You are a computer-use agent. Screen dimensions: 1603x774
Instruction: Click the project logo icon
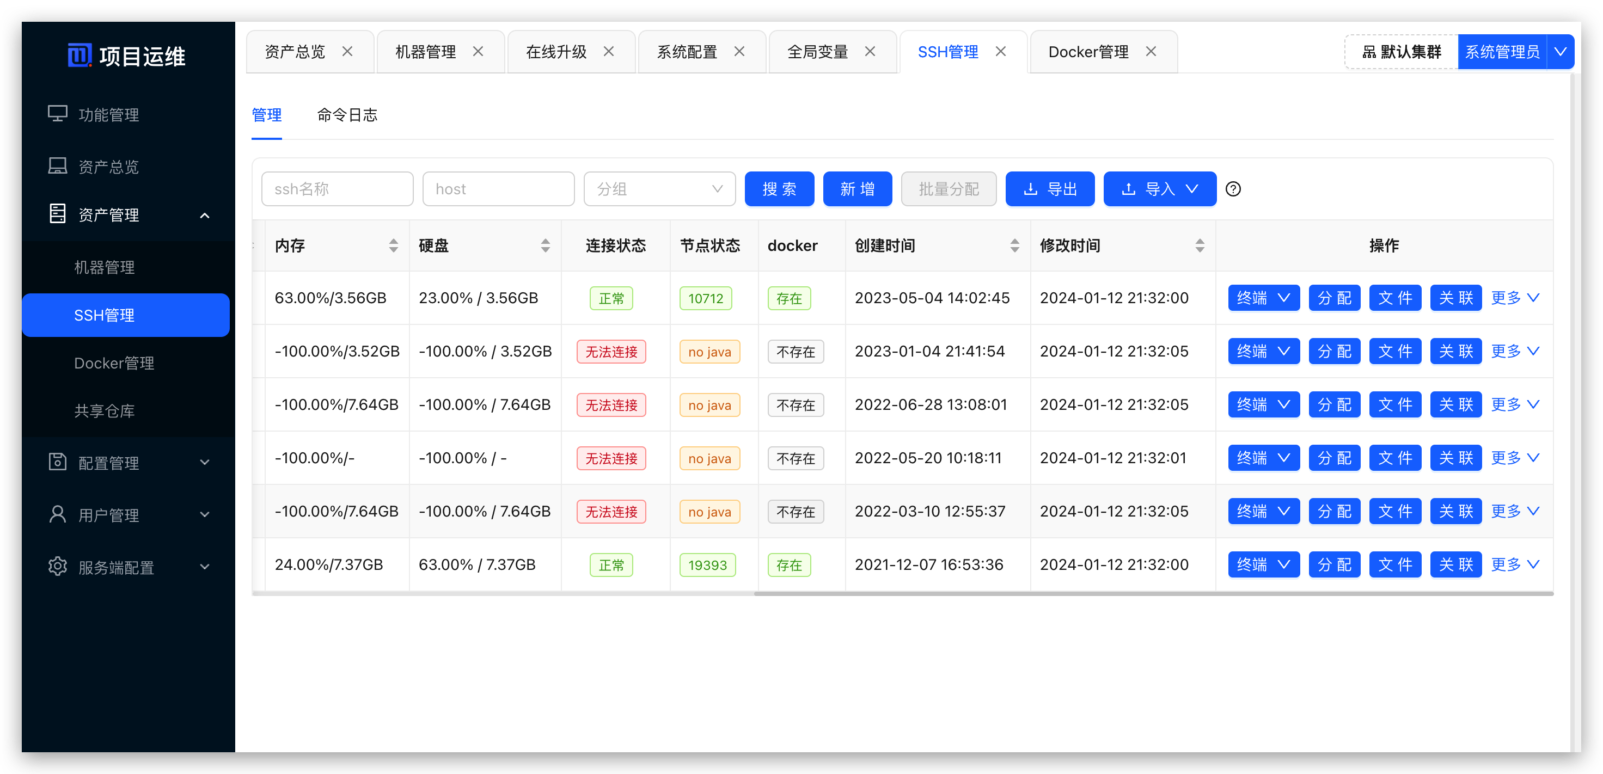pos(79,56)
